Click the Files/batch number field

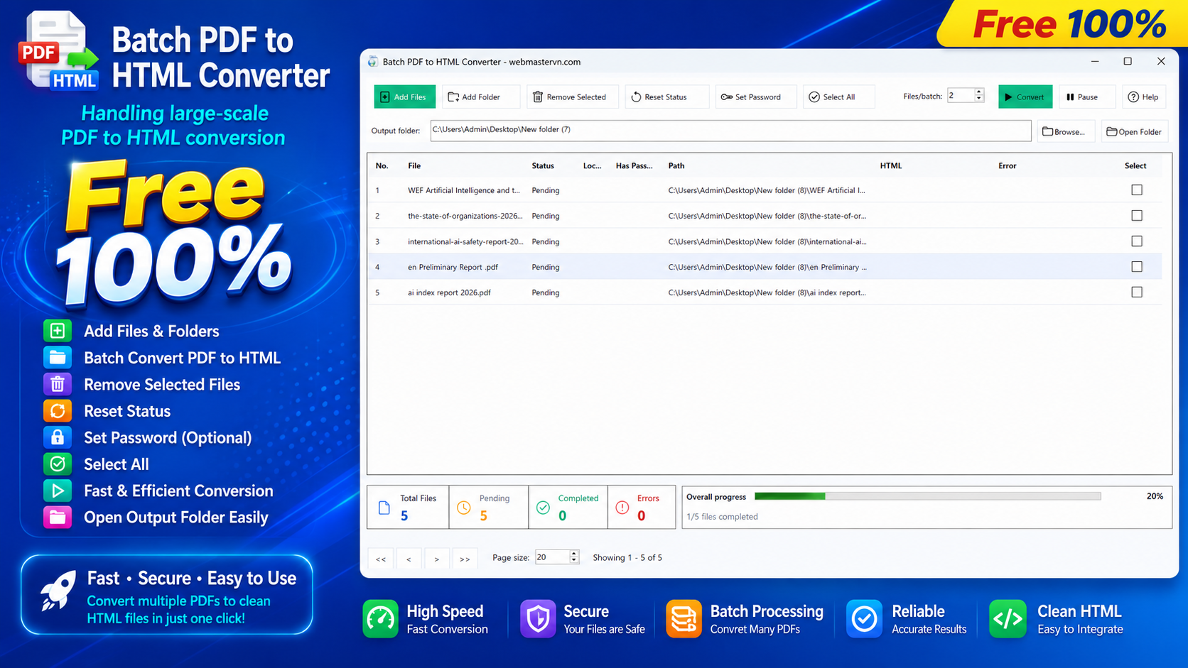coord(960,96)
